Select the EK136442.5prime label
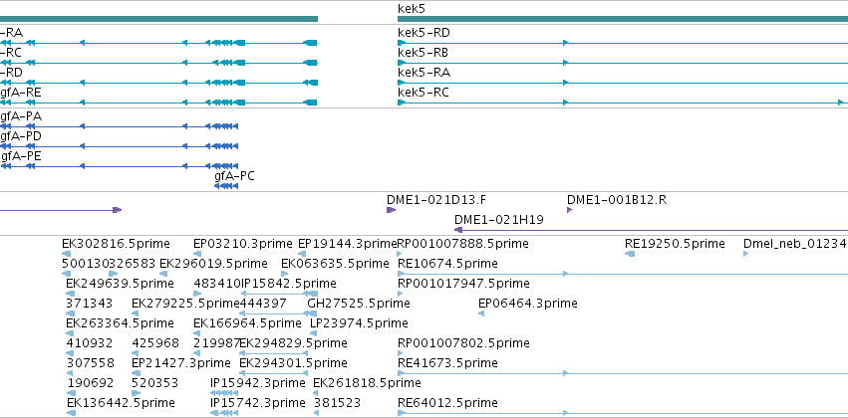The width and height of the screenshot is (848, 418). (122, 403)
